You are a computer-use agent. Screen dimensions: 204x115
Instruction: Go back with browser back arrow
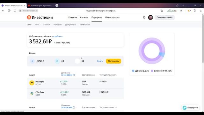3,11
